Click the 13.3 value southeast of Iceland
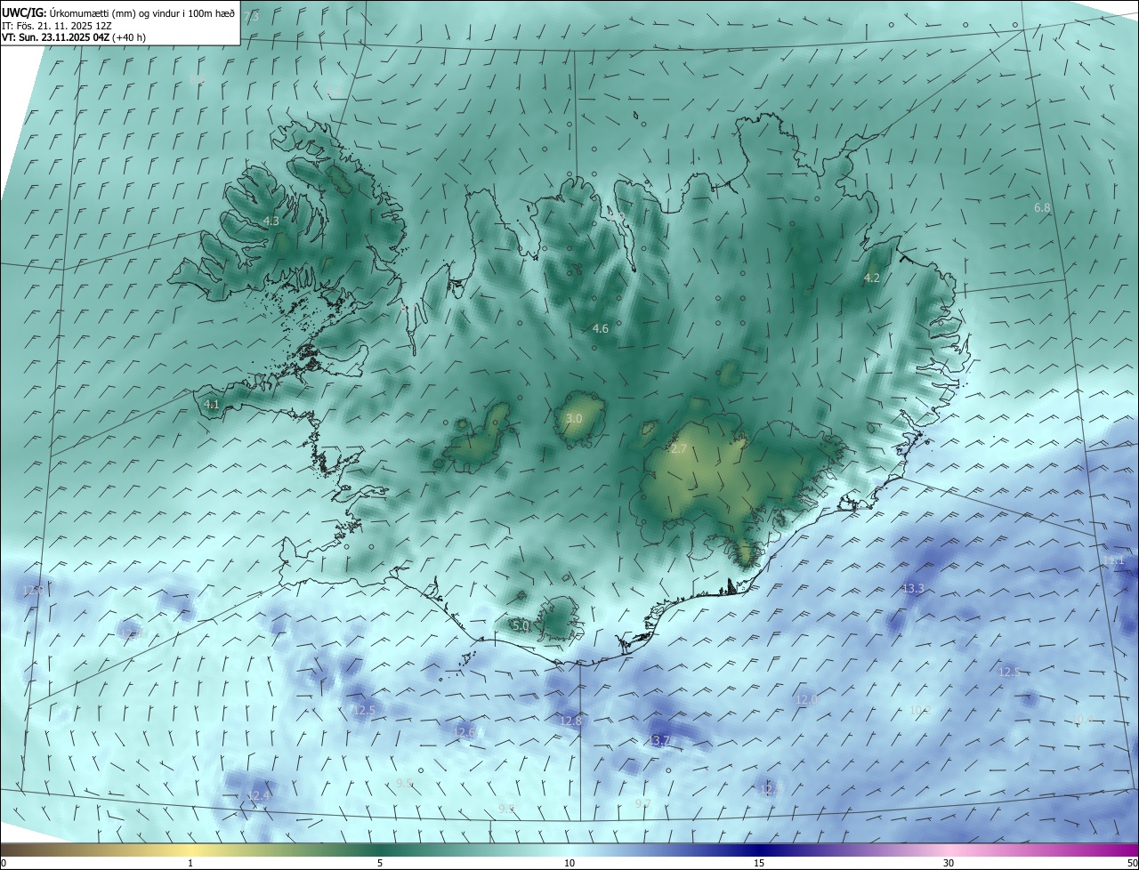 coord(914,589)
